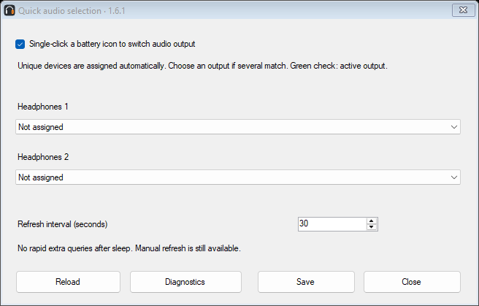Click the 'Headphones 2' label

[x=43, y=157]
